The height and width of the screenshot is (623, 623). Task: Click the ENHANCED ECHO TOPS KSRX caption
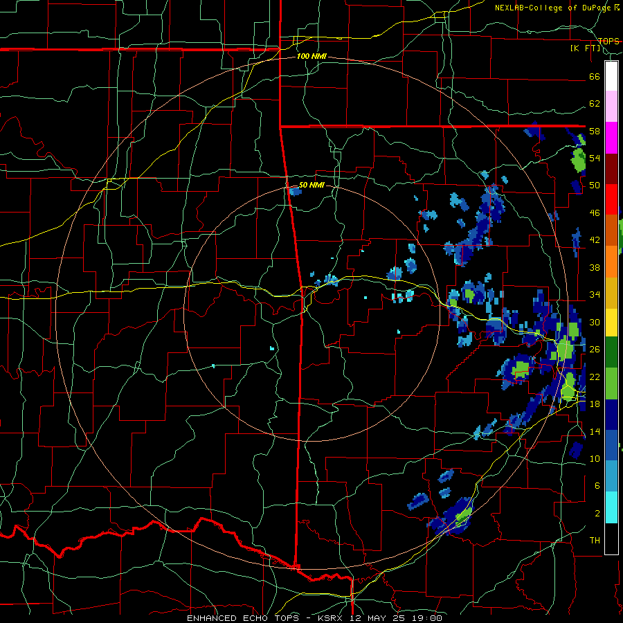point(314,618)
